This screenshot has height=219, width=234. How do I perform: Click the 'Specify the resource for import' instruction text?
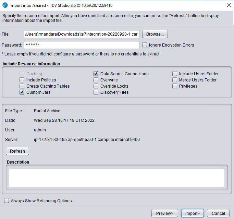pos(110,18)
